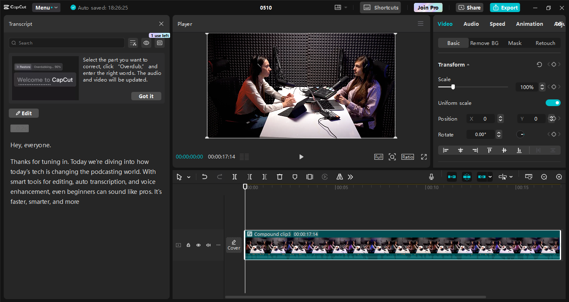Select the cursor Select tool in the timeline toolbar
This screenshot has height=302, width=569.
(x=179, y=176)
